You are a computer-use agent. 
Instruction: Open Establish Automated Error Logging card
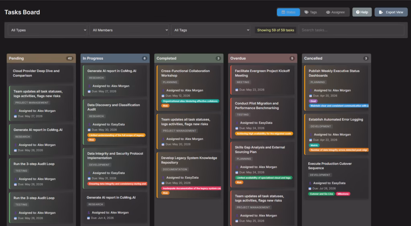click(x=336, y=135)
